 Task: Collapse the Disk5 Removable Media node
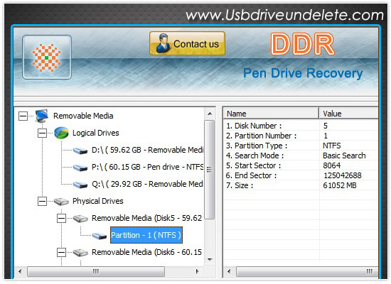coord(61,219)
